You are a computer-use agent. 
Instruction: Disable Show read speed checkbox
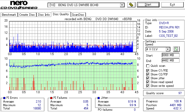[148, 82]
